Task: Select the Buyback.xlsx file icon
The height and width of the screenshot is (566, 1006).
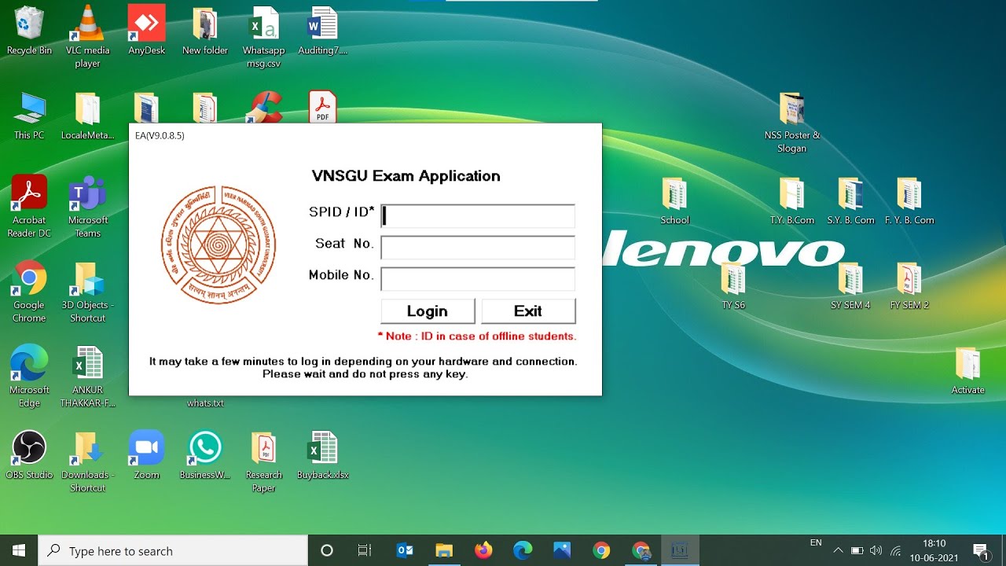Action: click(322, 455)
